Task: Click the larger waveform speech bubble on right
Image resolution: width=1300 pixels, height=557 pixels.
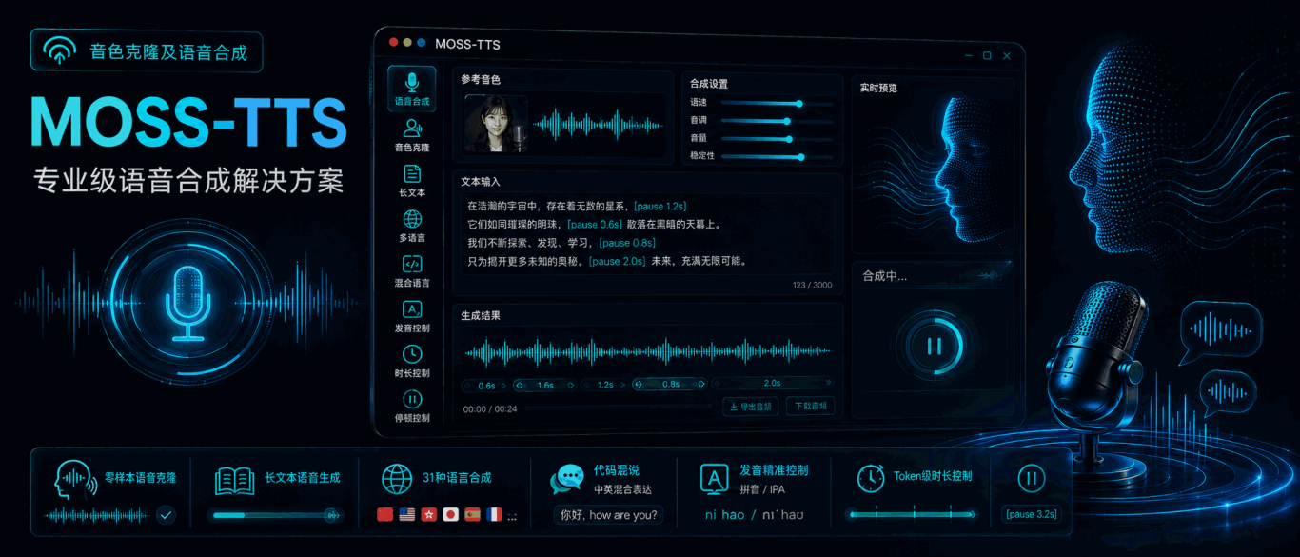Action: pyautogui.click(x=1222, y=331)
